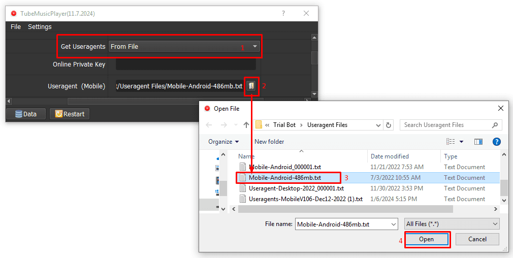Click the Data button in TubeMusicPlayer

(x=26, y=114)
